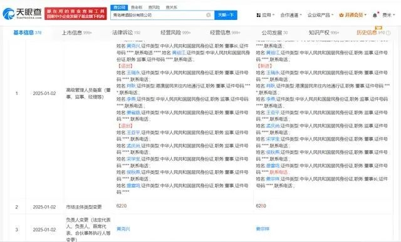Switch to the 经营信息 tab
This screenshot has width=401, height=242.
[225, 33]
